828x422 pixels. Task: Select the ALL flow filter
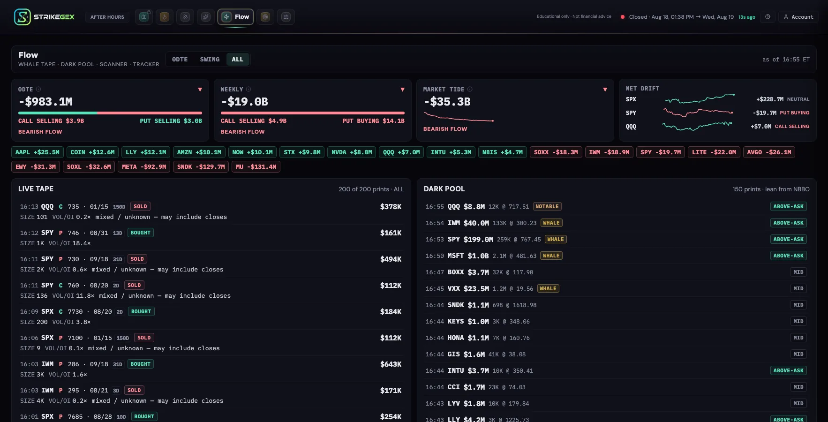coord(238,60)
